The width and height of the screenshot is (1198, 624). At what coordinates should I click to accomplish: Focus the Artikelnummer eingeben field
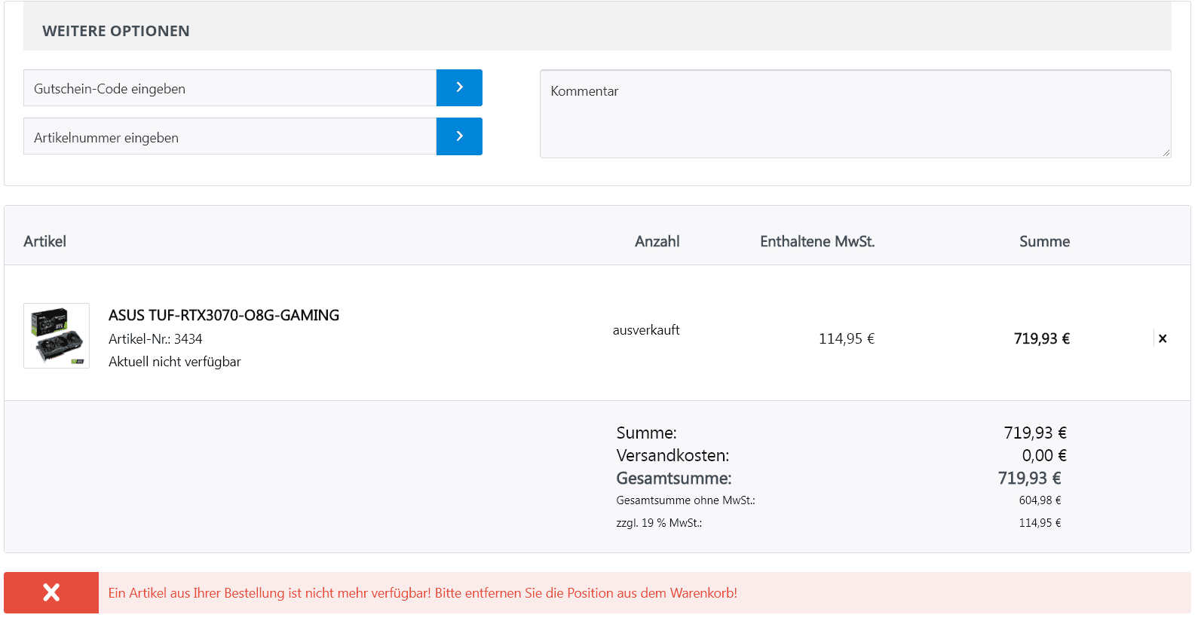click(x=230, y=136)
